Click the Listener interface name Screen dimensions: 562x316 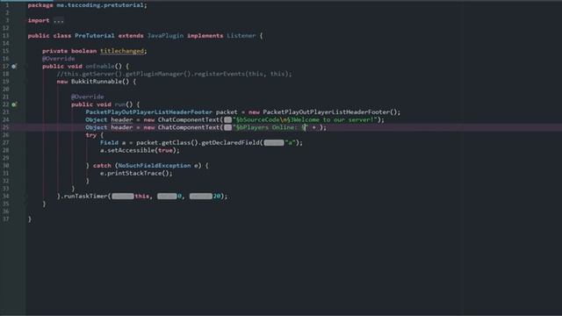click(x=241, y=36)
